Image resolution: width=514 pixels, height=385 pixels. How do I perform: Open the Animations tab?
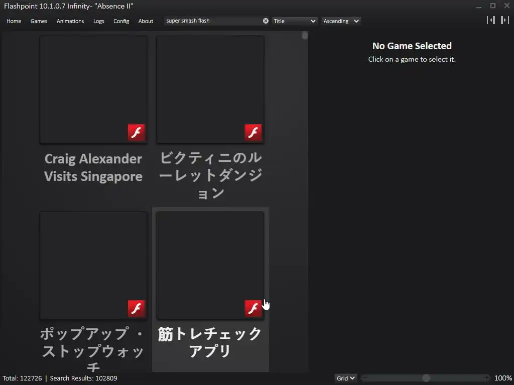(70, 21)
